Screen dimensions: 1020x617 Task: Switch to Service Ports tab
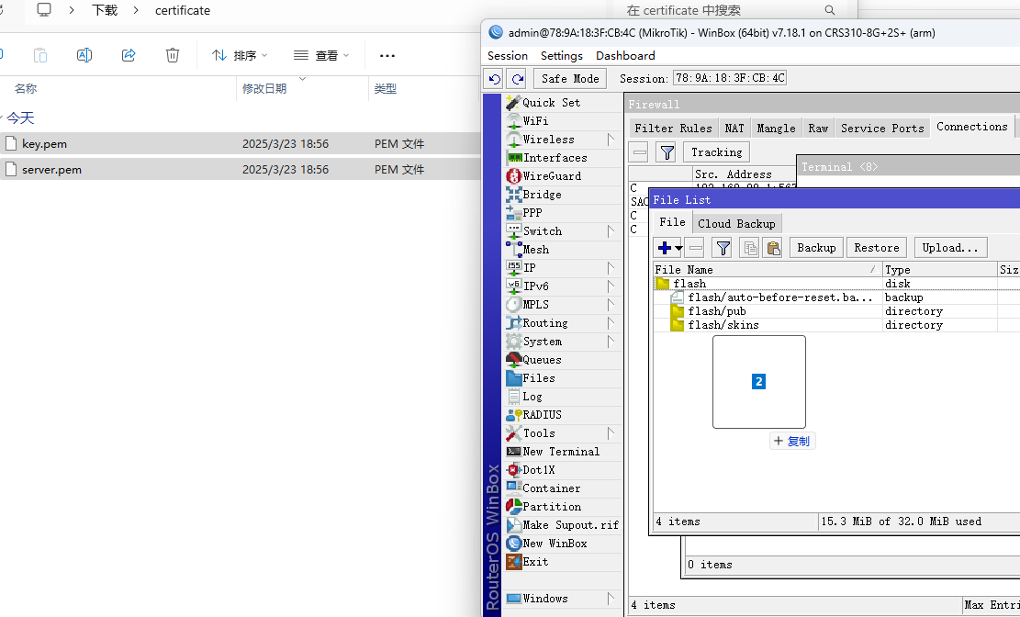(x=882, y=129)
